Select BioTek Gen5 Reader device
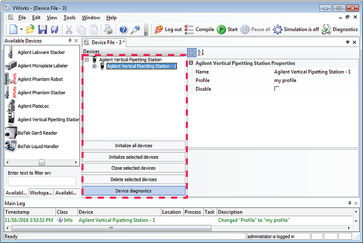The image size is (363, 243). click(38, 133)
